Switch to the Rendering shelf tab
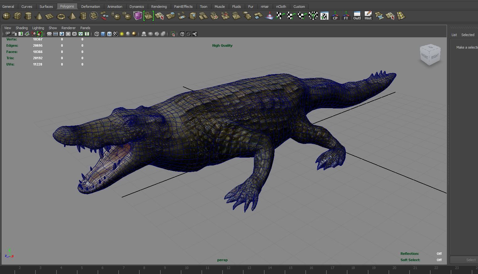Image resolution: width=478 pixels, height=274 pixels. pyautogui.click(x=159, y=7)
